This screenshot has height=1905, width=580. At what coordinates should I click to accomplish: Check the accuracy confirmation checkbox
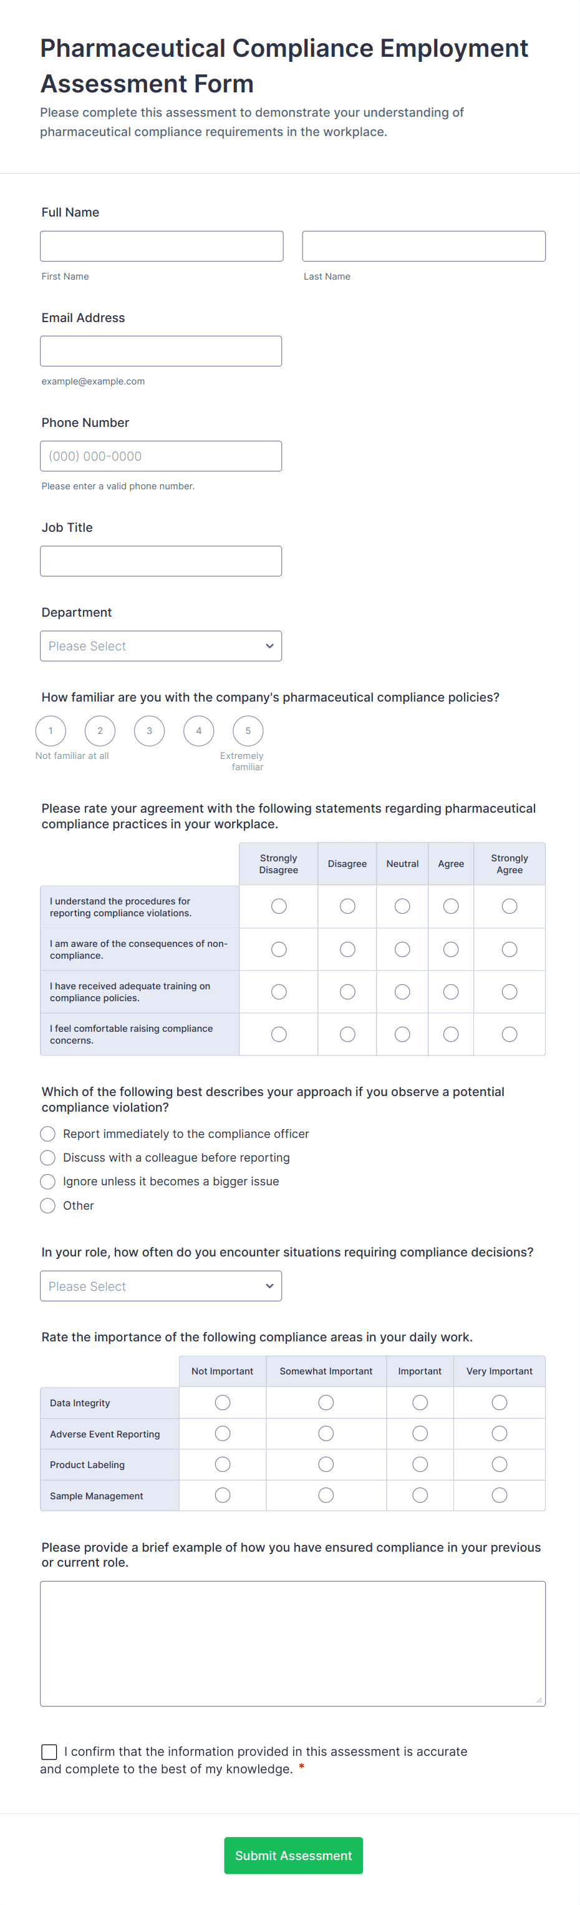click(49, 1751)
